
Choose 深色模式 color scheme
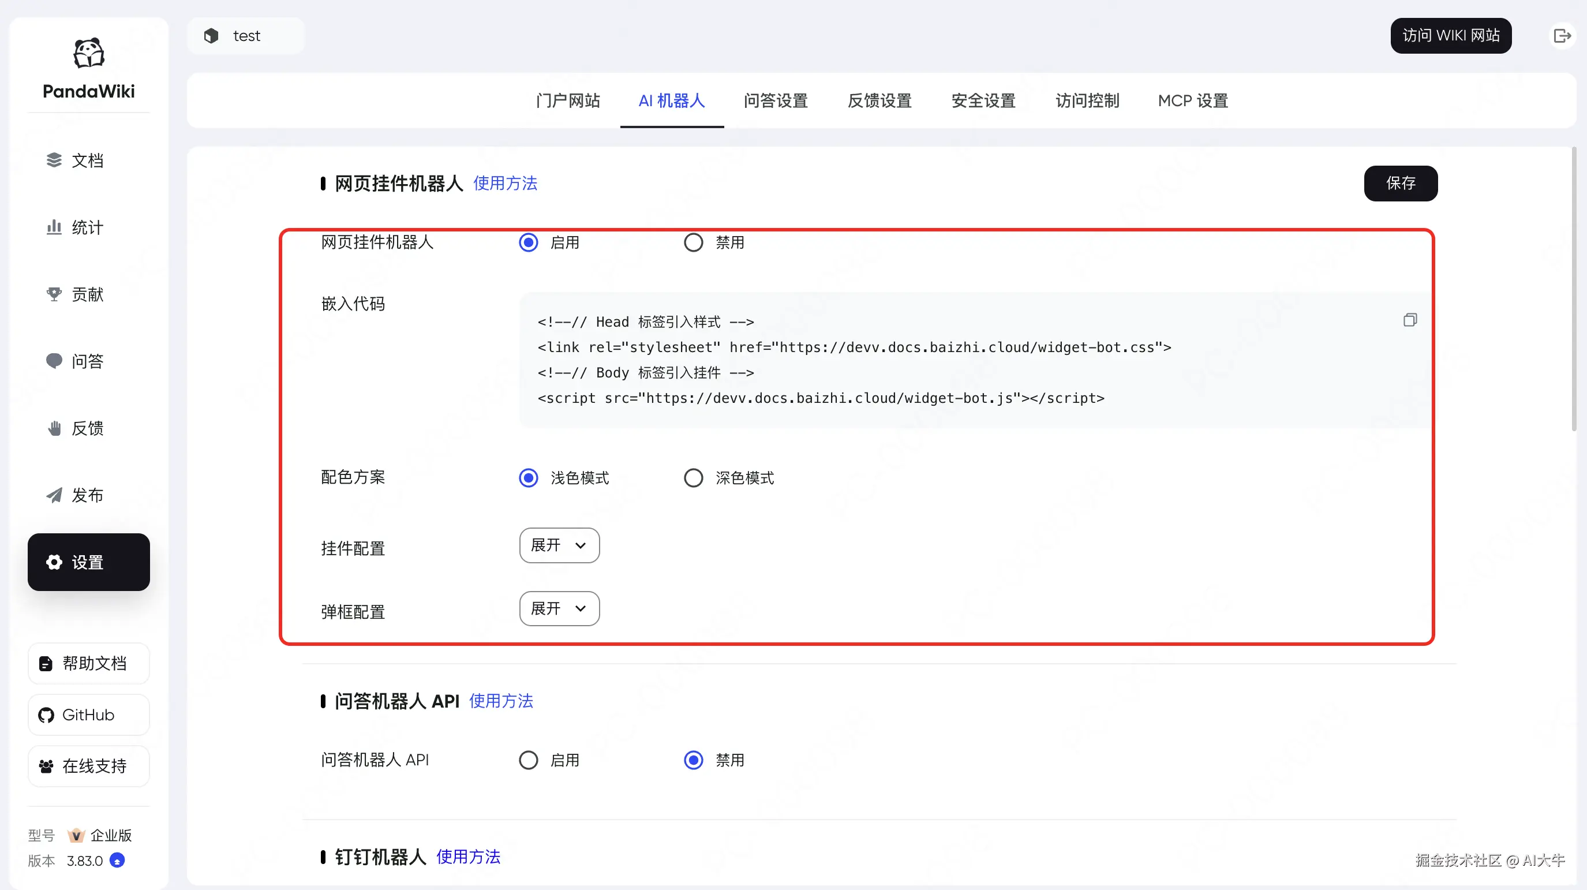click(693, 478)
